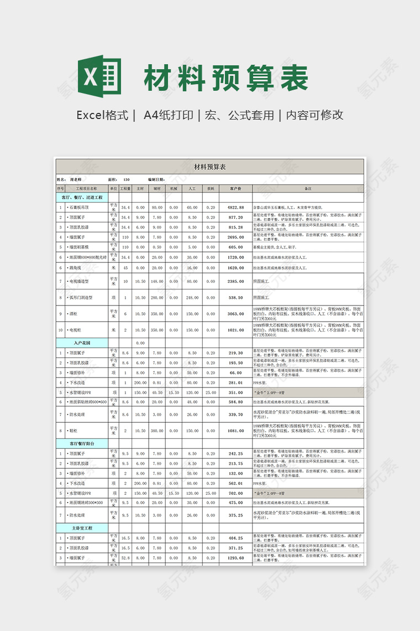Click the customer price 475.00
Image resolution: width=420 pixels, height=631 pixels.
(x=235, y=503)
